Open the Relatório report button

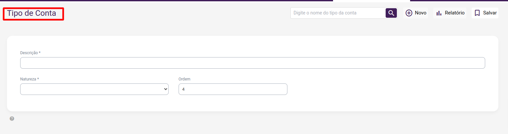(454, 13)
